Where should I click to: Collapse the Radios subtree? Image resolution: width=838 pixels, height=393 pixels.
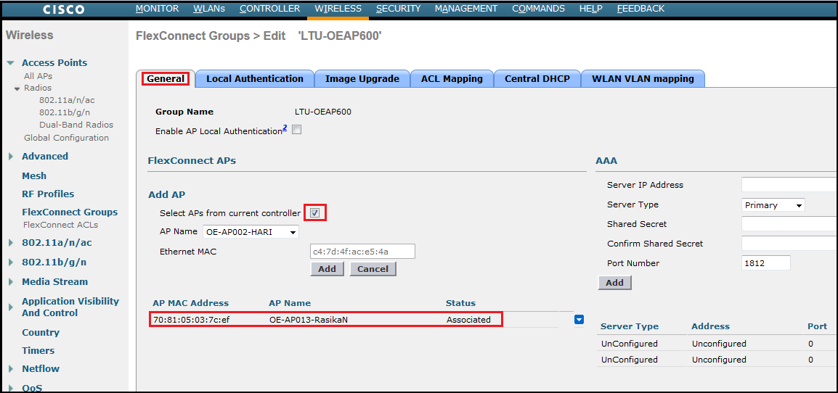pyautogui.click(x=17, y=88)
